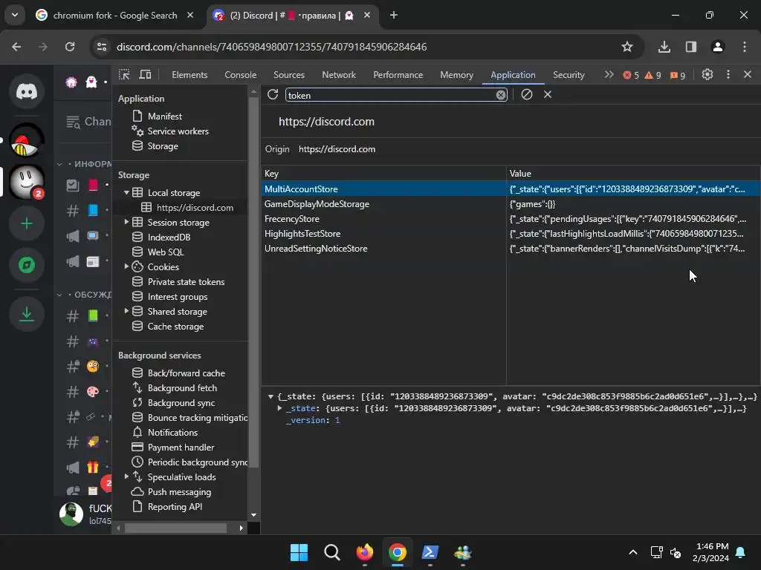The image size is (761, 570).
Task: Expand Session storage tree node
Action: 126,222
